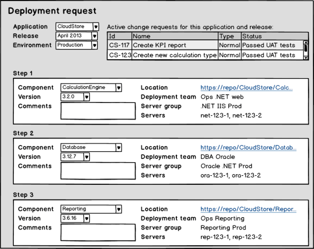Open the Application dropdown showing CloudStore
The width and height of the screenshot is (314, 249).
(x=77, y=26)
